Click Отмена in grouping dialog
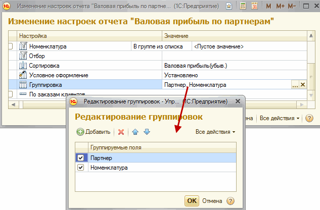Viewport: 320px width, 210px height. point(212,201)
